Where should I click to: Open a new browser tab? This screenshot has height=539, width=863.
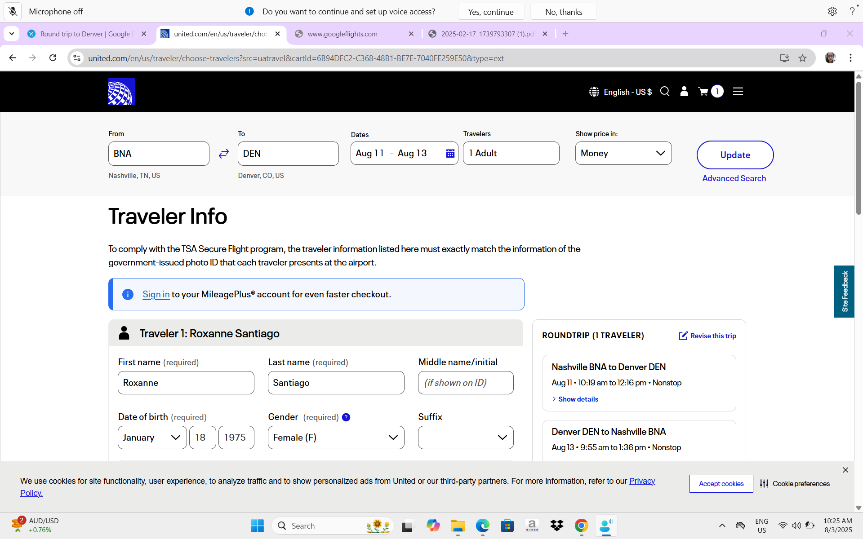tap(565, 34)
